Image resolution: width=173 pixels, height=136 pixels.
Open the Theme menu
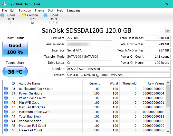pyautogui.click(x=39, y=11)
